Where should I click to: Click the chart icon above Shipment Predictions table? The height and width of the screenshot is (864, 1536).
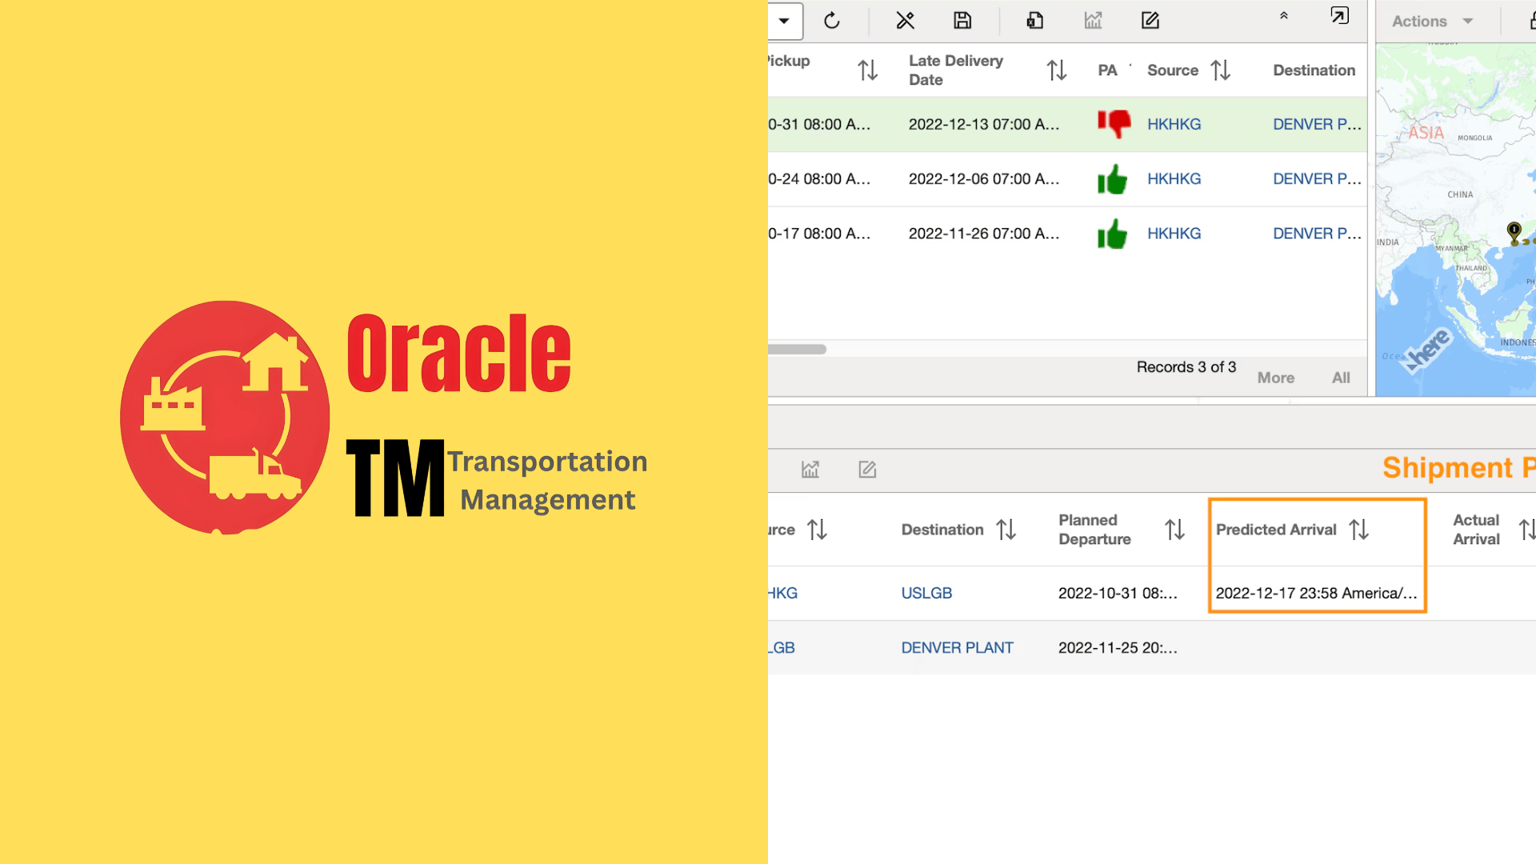click(810, 470)
